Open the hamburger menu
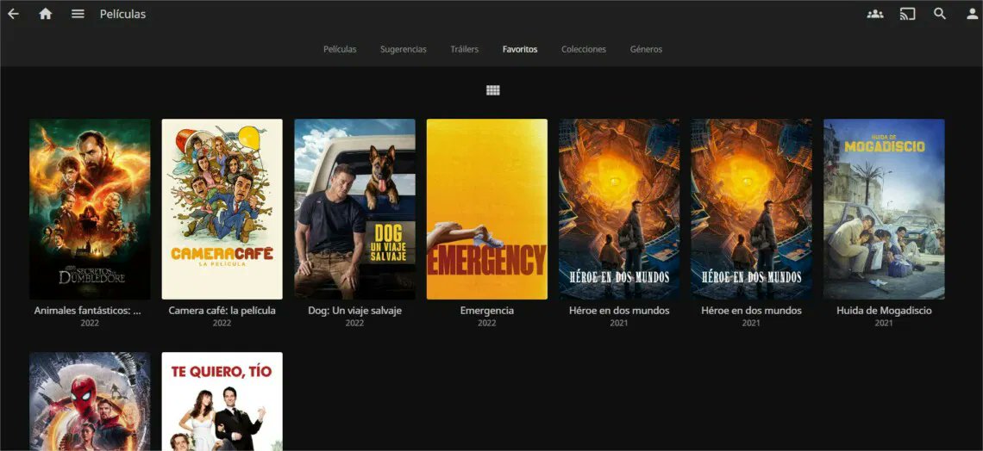The width and height of the screenshot is (983, 451). 78,14
